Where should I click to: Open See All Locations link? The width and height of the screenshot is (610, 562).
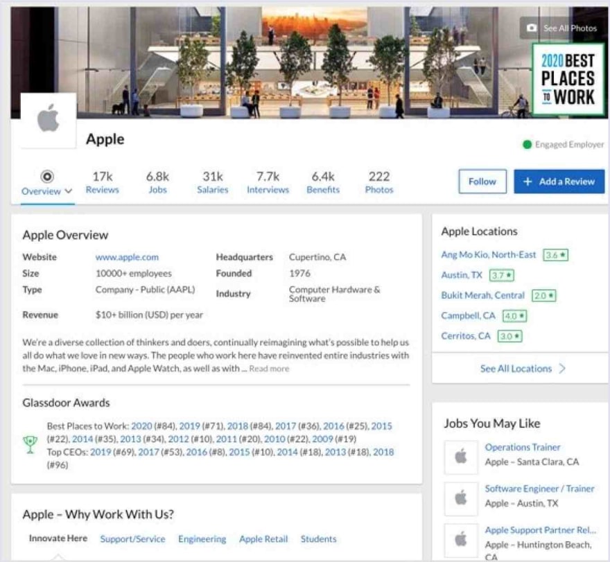(516, 369)
